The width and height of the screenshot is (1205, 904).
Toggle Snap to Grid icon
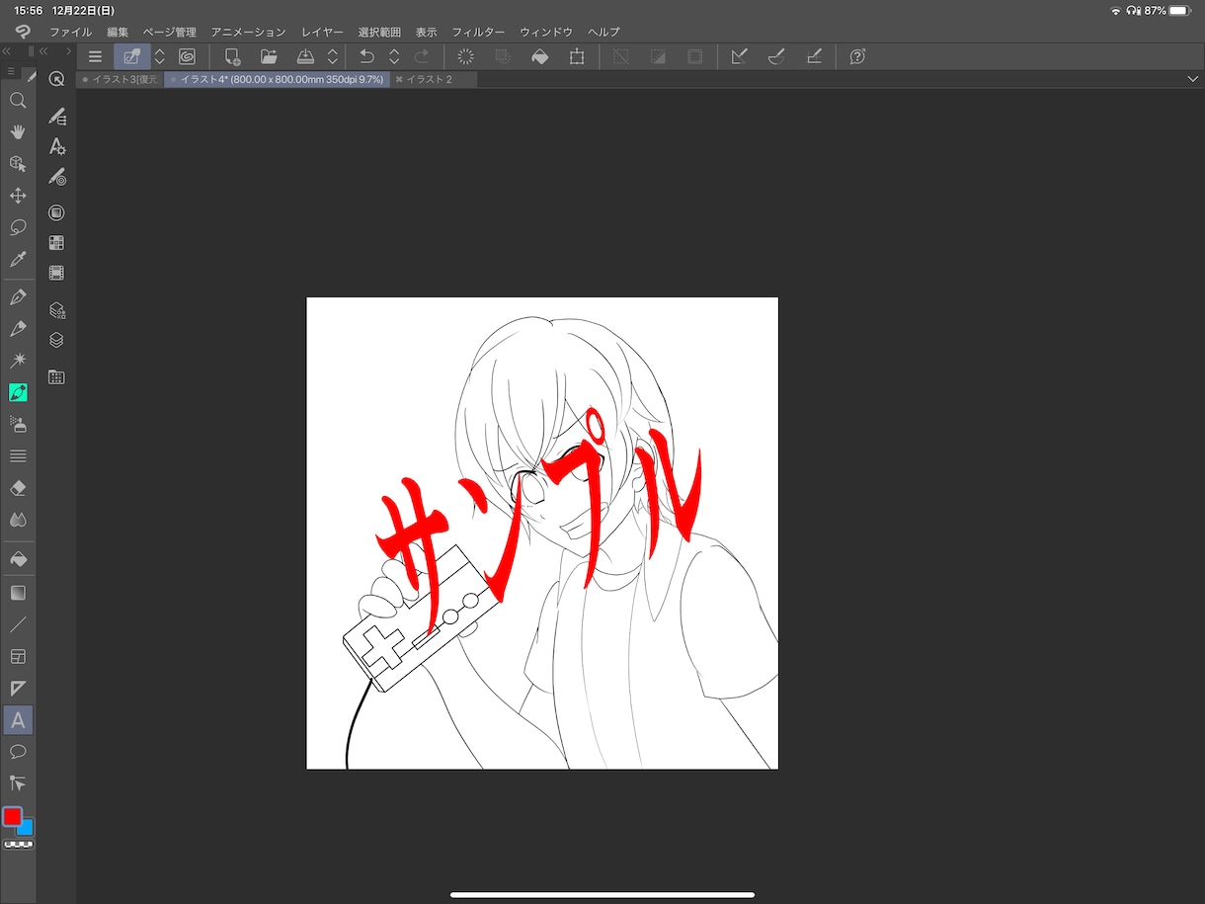point(814,56)
